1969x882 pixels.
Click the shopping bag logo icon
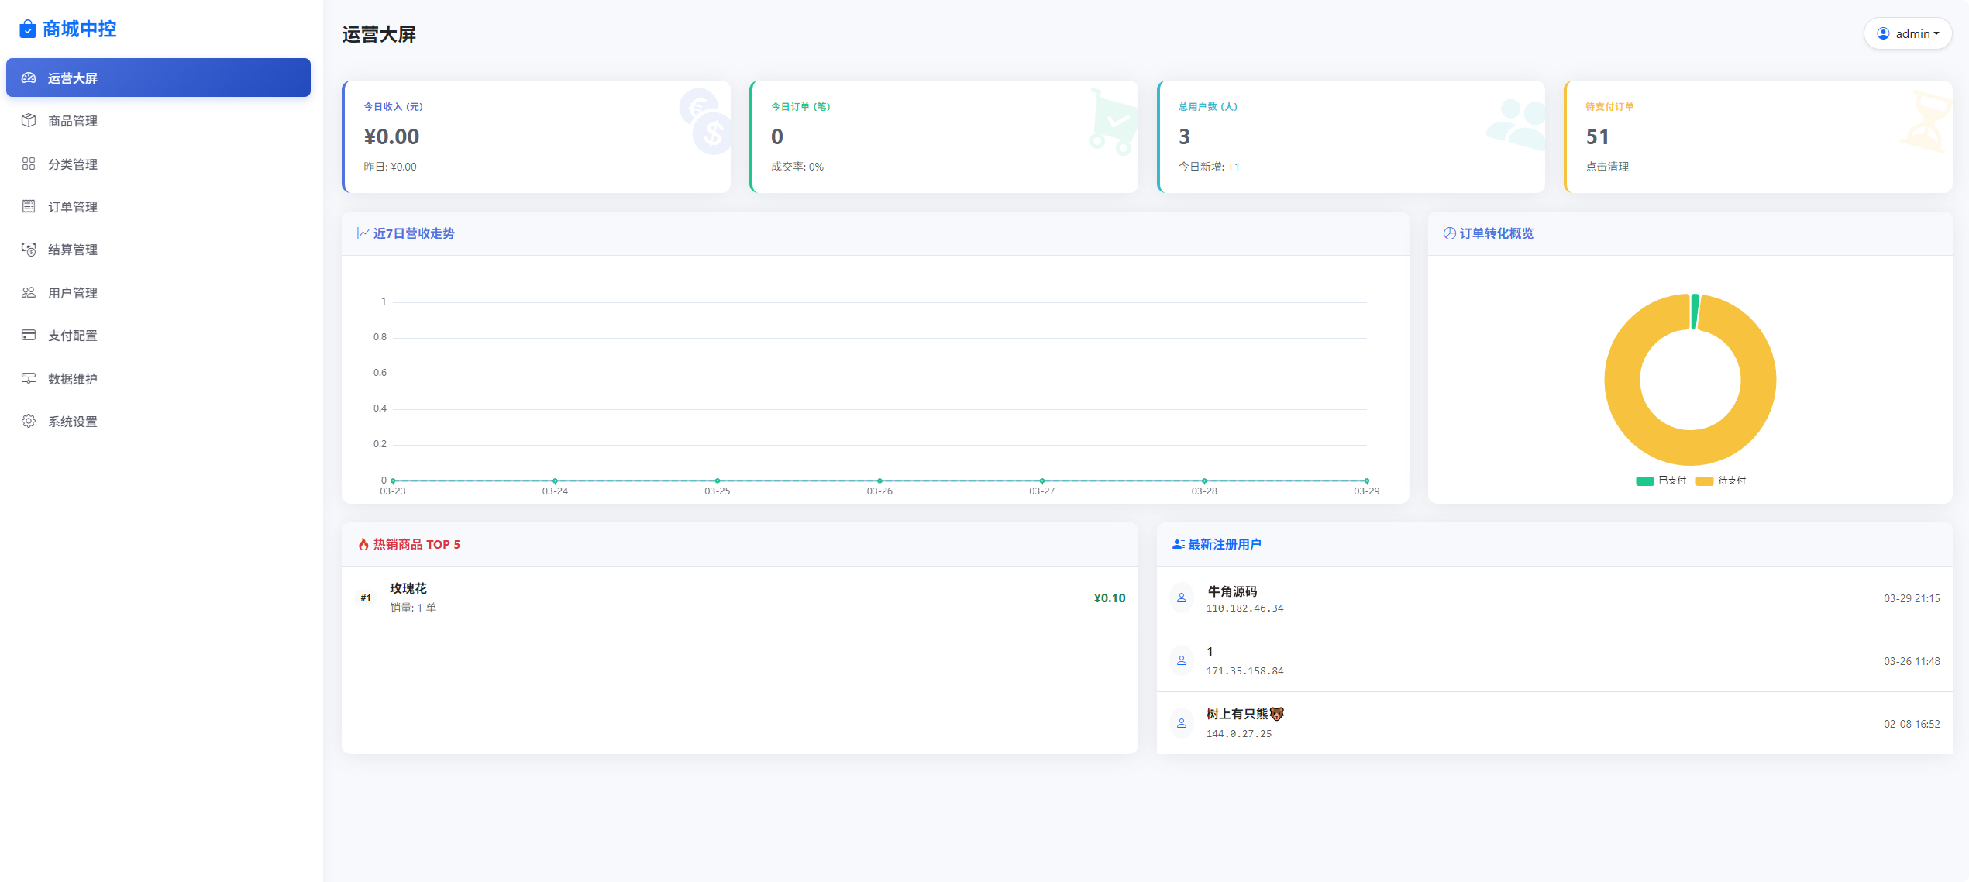28,29
